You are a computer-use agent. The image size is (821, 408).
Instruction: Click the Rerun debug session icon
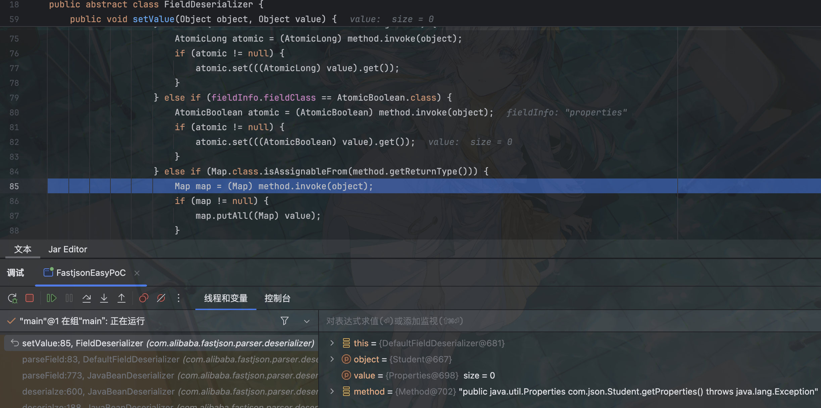[x=12, y=298]
